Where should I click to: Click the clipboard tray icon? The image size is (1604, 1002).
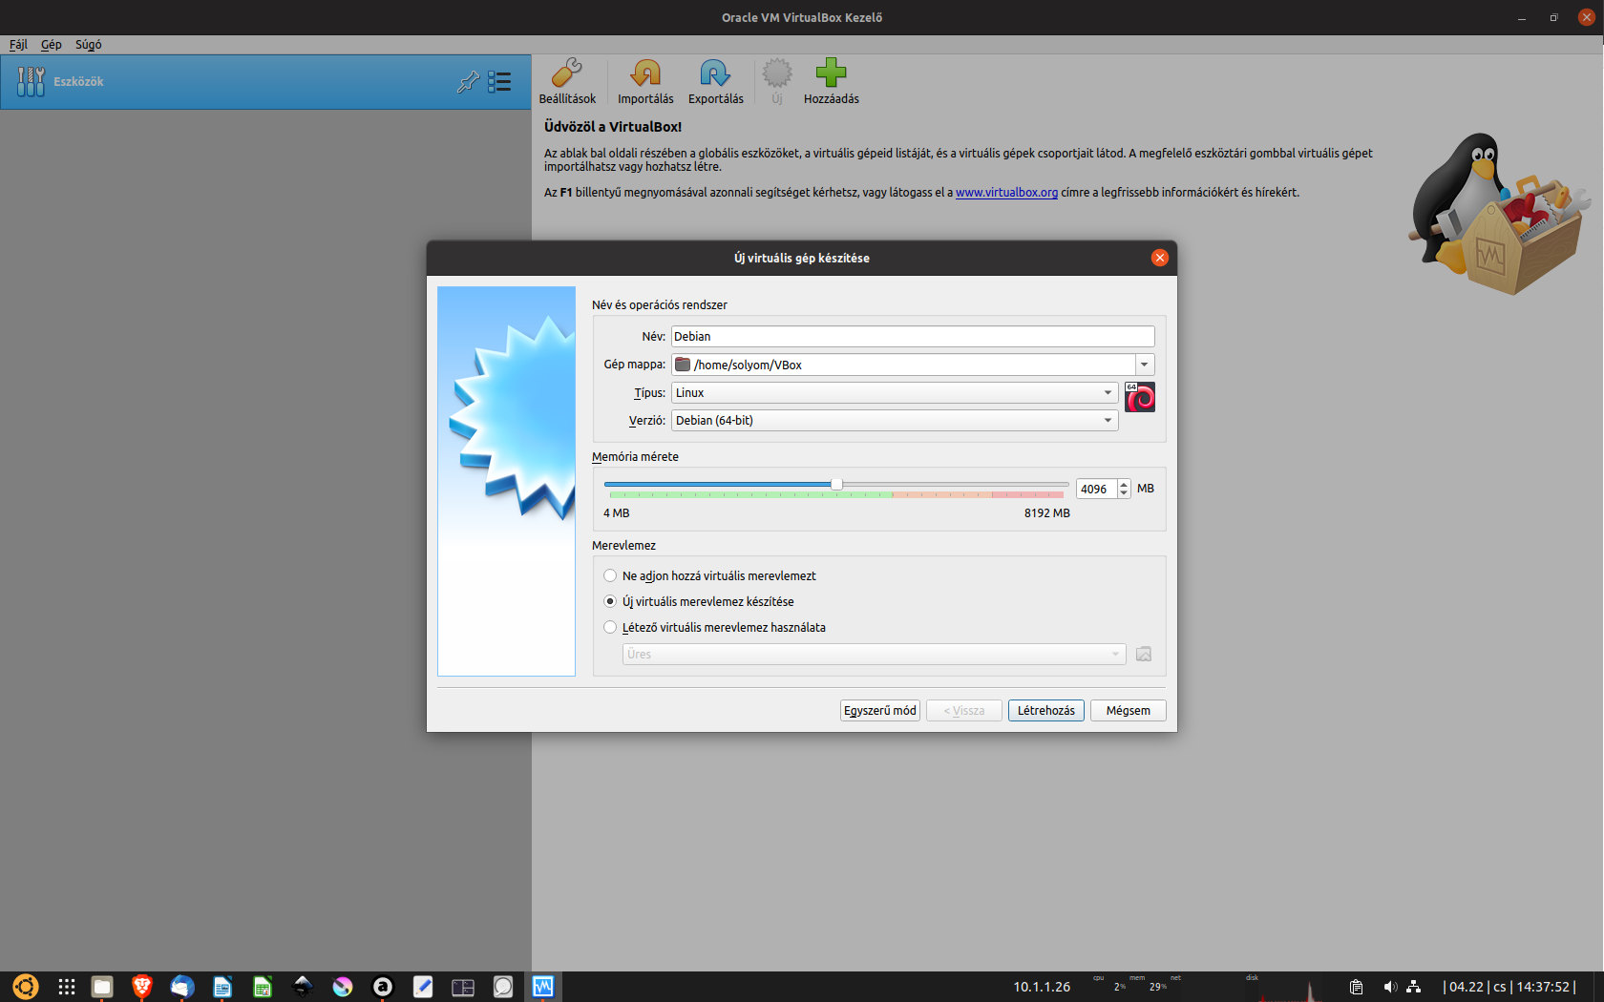pos(1356,987)
